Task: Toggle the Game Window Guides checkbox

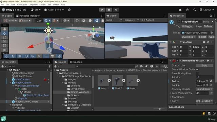Action: tap(197, 69)
